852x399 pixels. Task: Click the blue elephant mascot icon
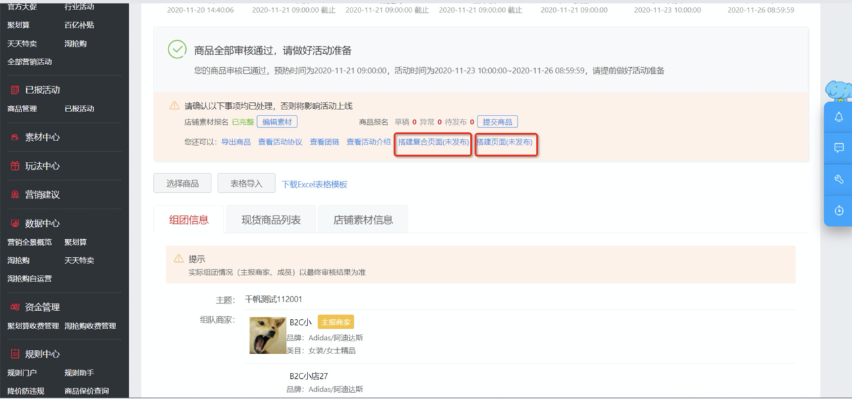click(839, 91)
